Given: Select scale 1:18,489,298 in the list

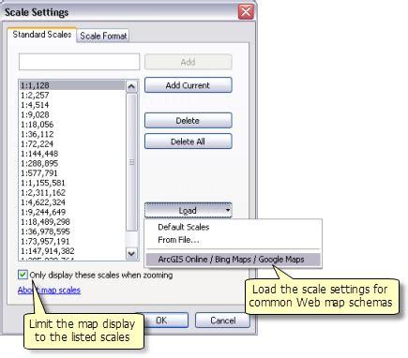Looking at the screenshot, I should pyautogui.click(x=72, y=221).
